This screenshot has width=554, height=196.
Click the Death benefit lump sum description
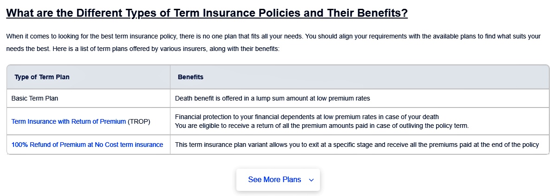point(273,98)
